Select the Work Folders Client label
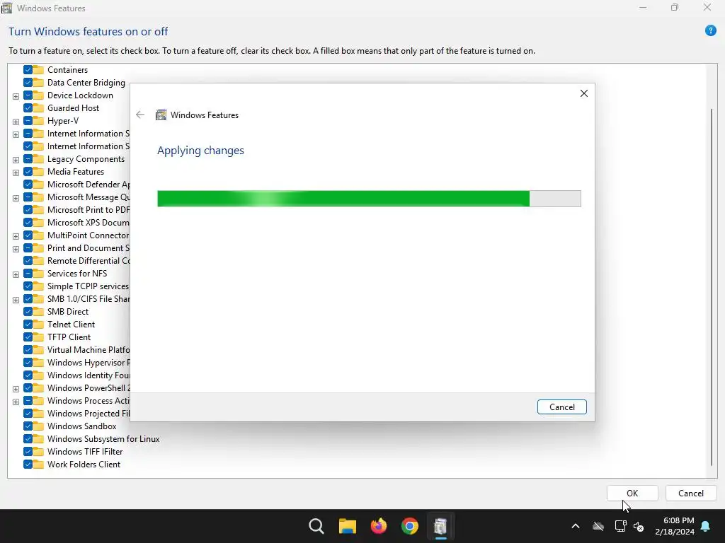725x543 pixels. (x=84, y=465)
